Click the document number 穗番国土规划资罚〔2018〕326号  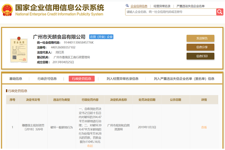point(33,127)
